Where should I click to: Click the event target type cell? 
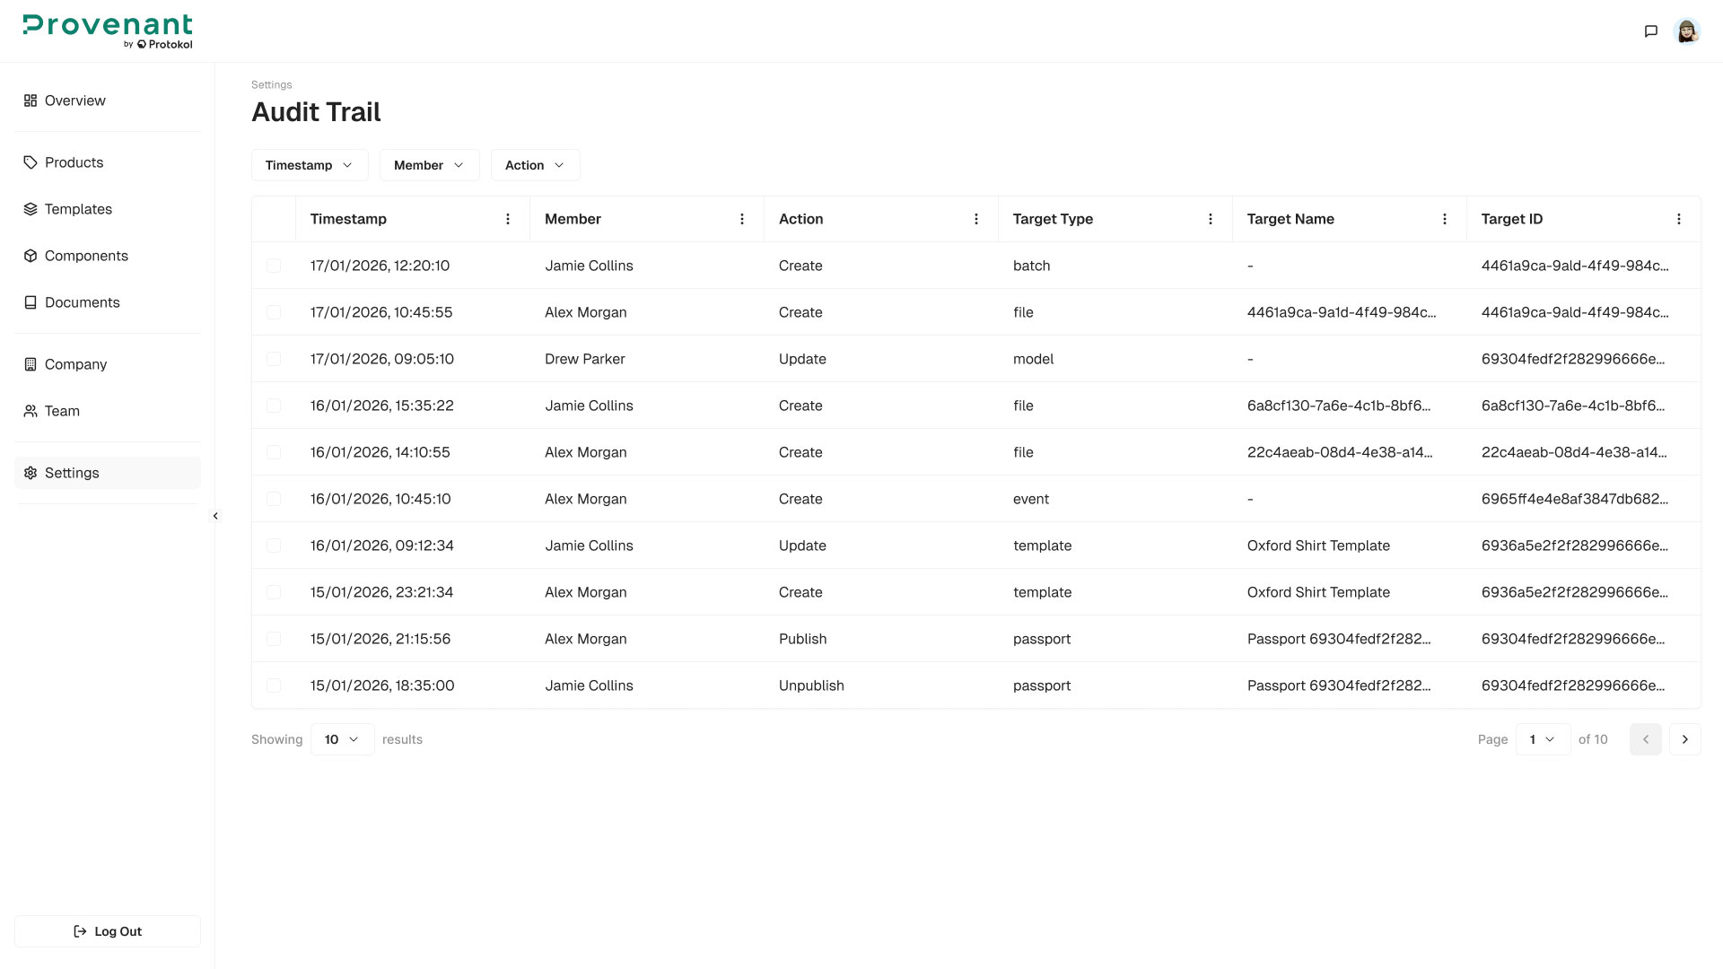click(x=1031, y=499)
